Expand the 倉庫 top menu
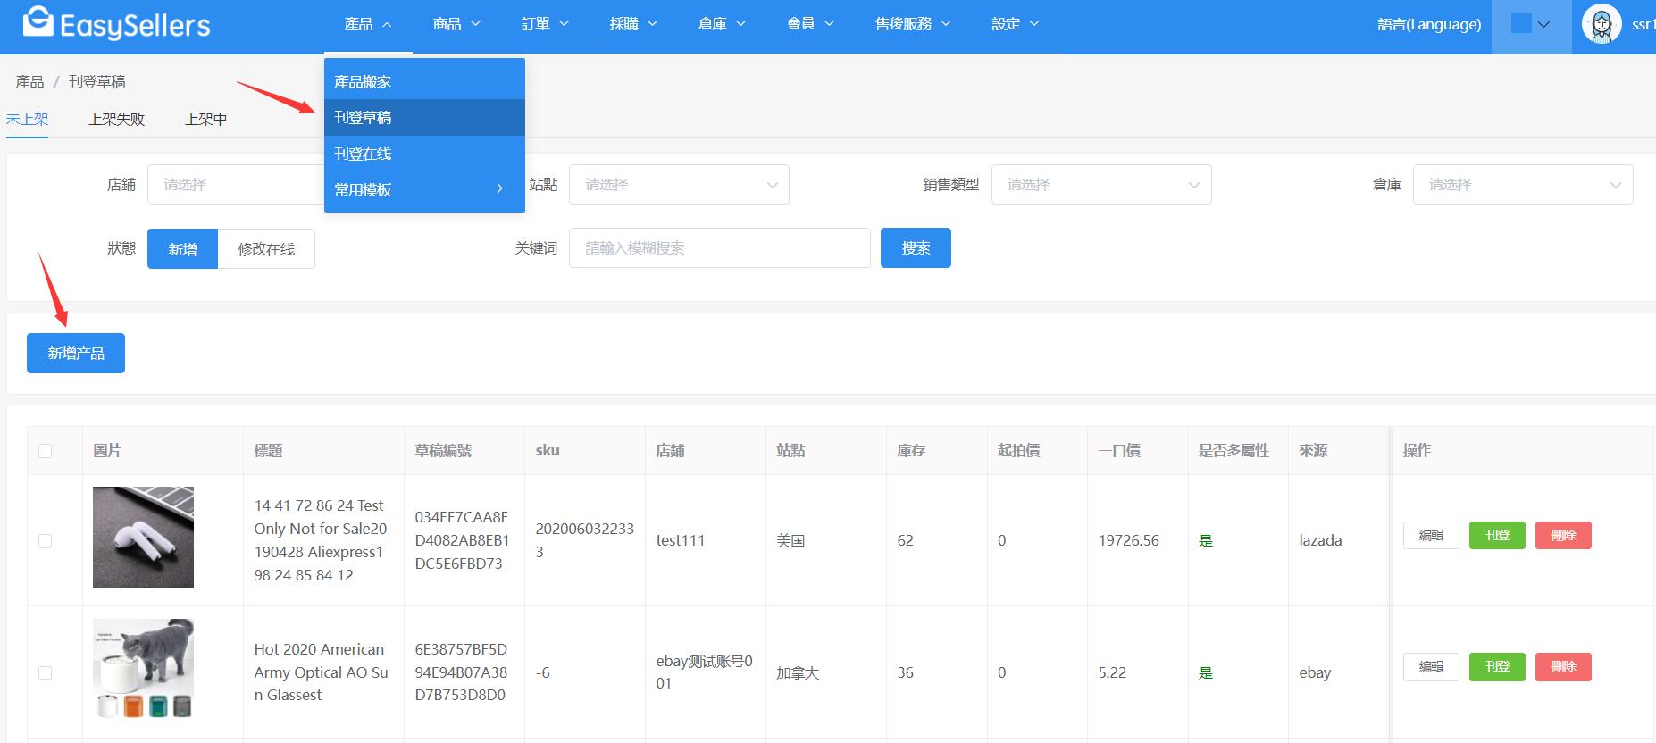The width and height of the screenshot is (1656, 743). [x=722, y=24]
